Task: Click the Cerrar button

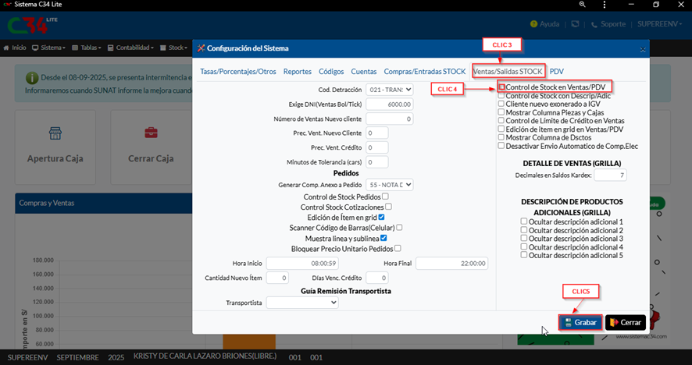Action: pyautogui.click(x=625, y=322)
